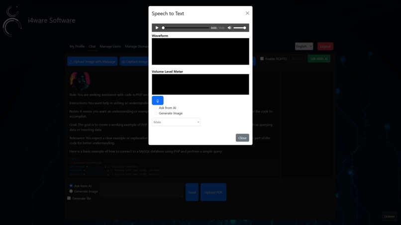This screenshot has width=401, height=225.
Task: Click the green Talk With AI button
Action: [318, 59]
